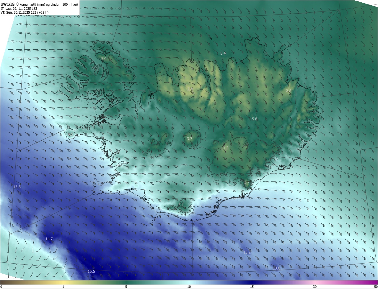Click the 1 tick on the color scale
The image size is (378, 289).
pos(63,287)
